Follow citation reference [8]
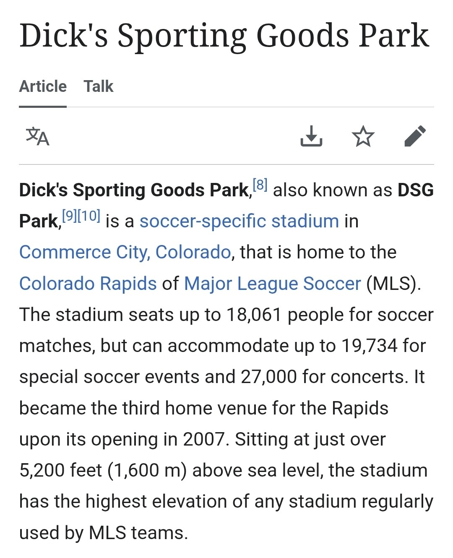The width and height of the screenshot is (453, 558). click(260, 185)
